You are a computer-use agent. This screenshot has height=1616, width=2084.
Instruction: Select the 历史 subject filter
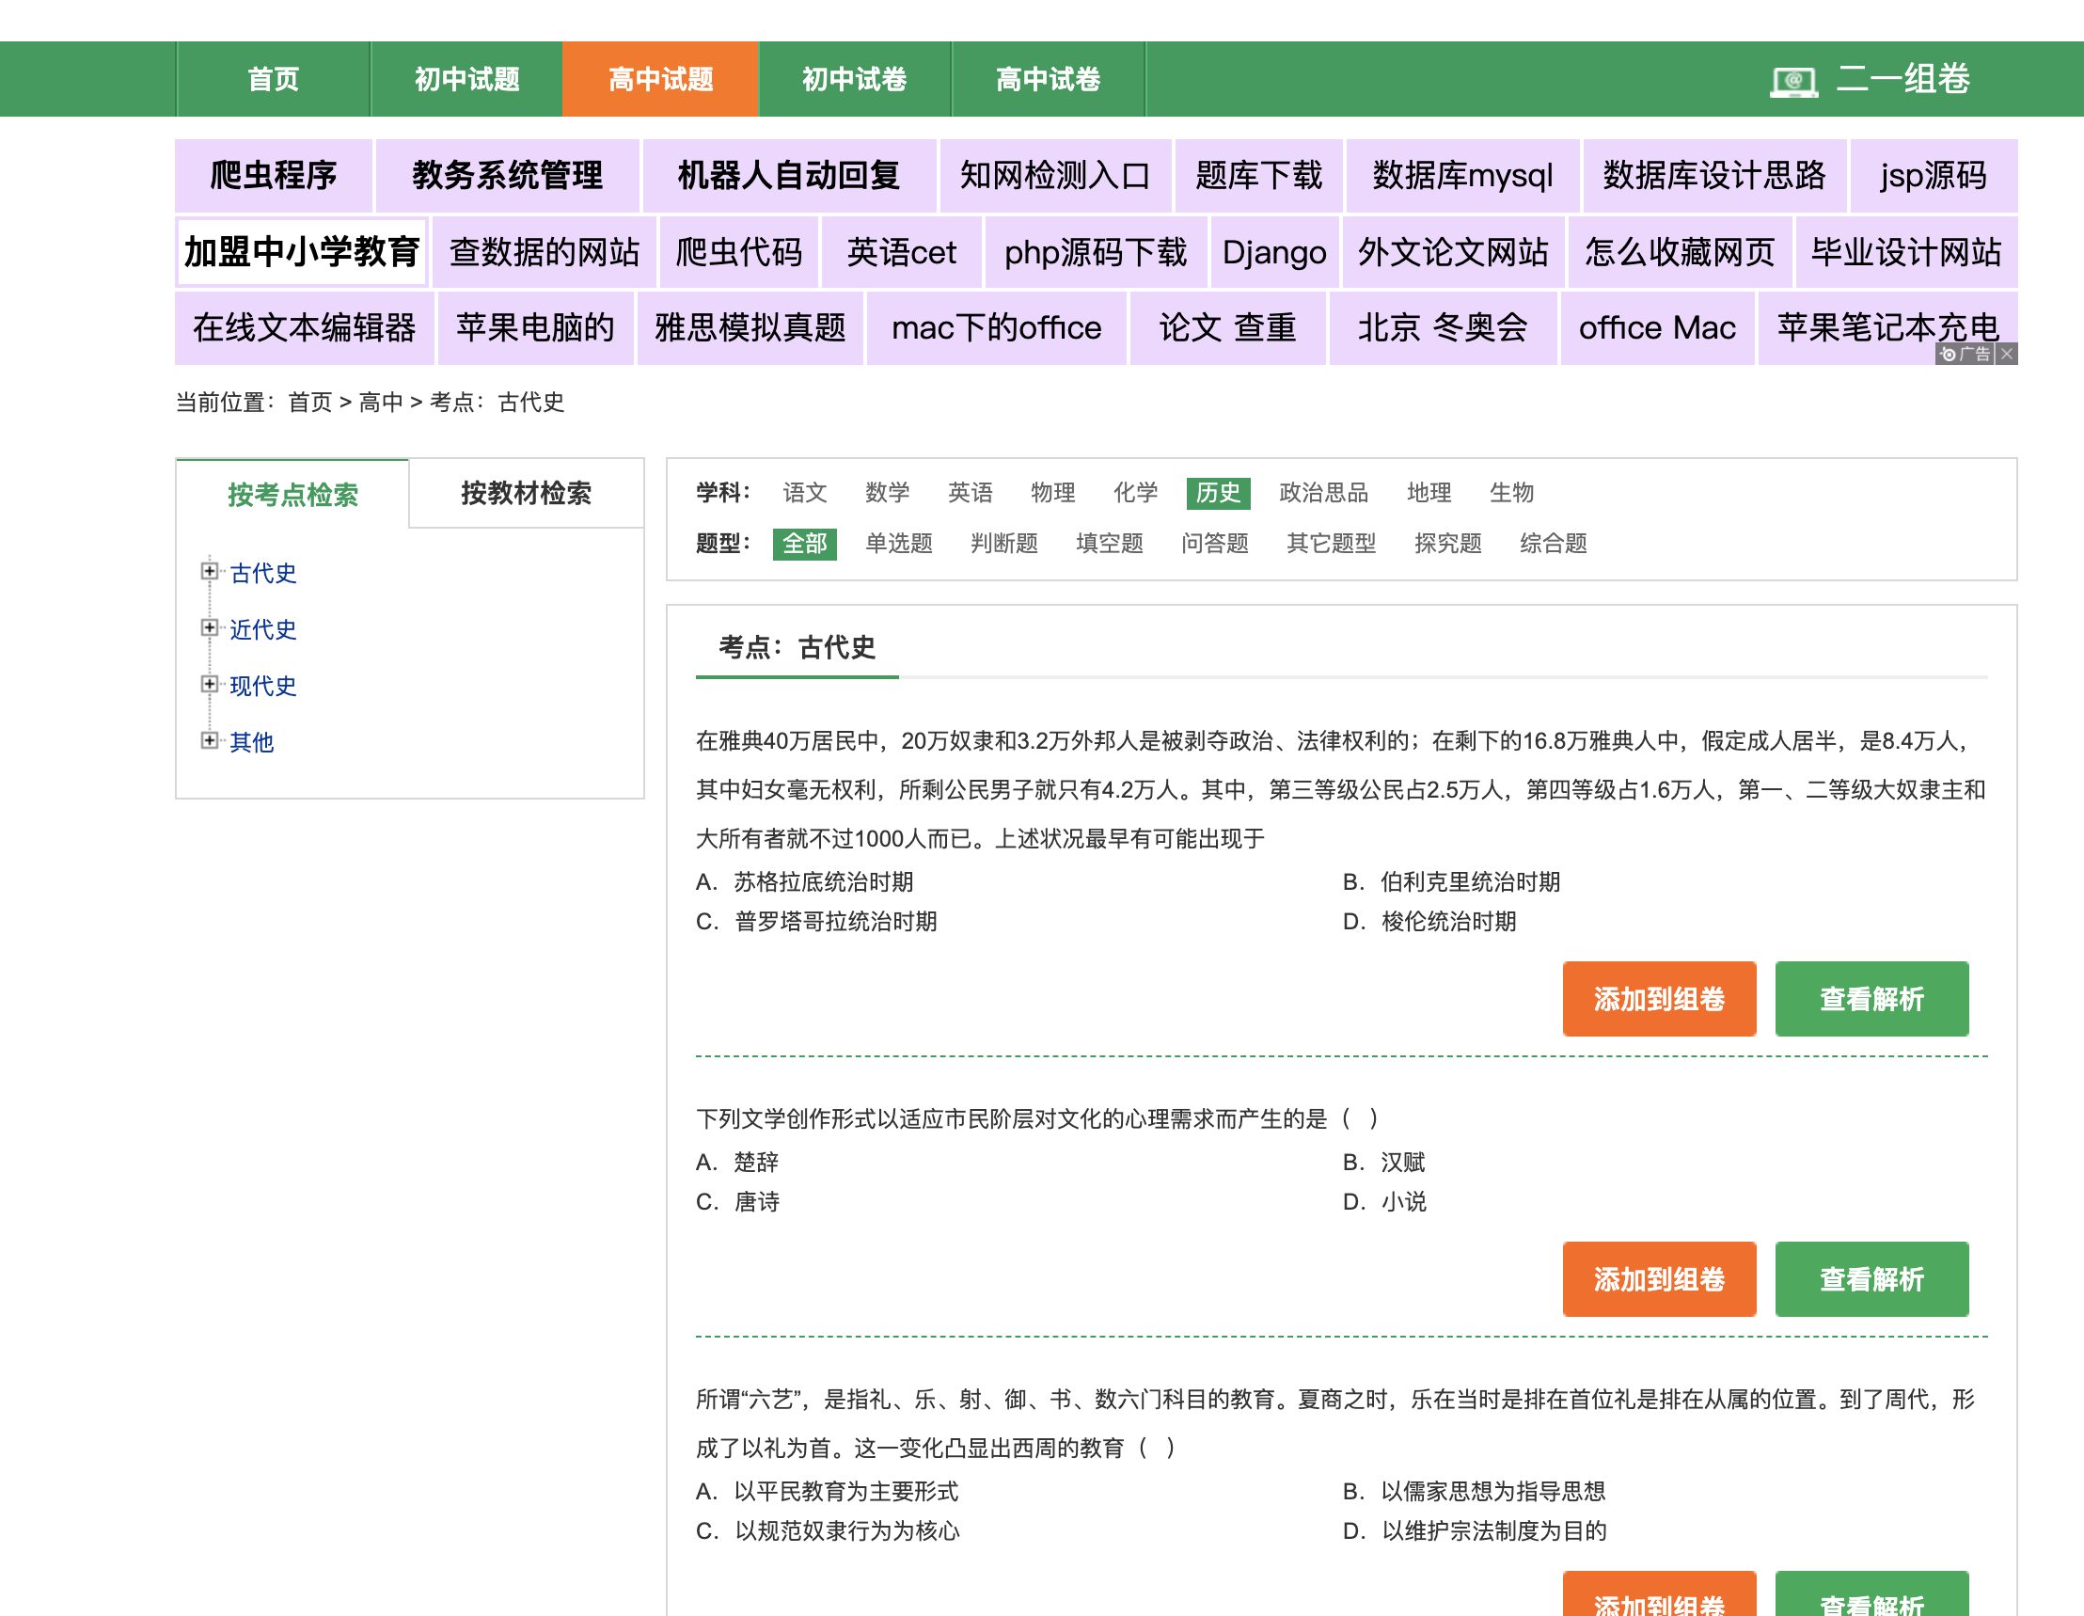pyautogui.click(x=1219, y=493)
